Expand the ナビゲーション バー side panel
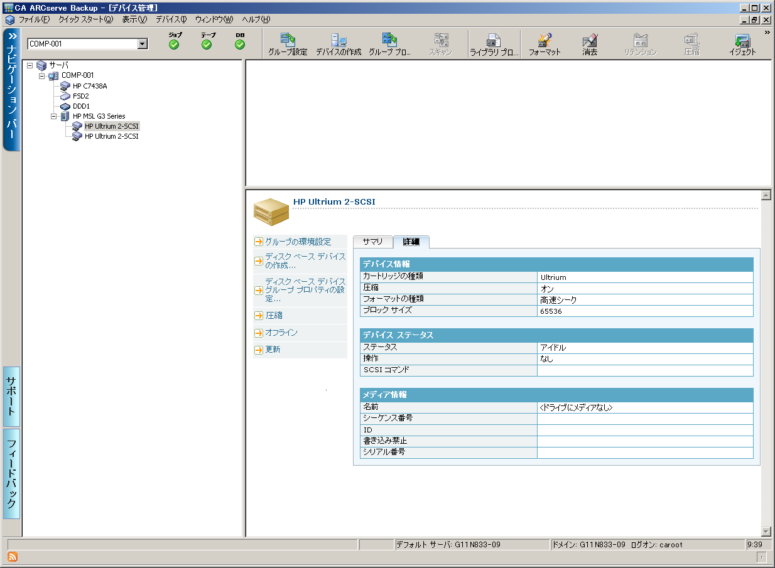The image size is (775, 568). coord(11,36)
